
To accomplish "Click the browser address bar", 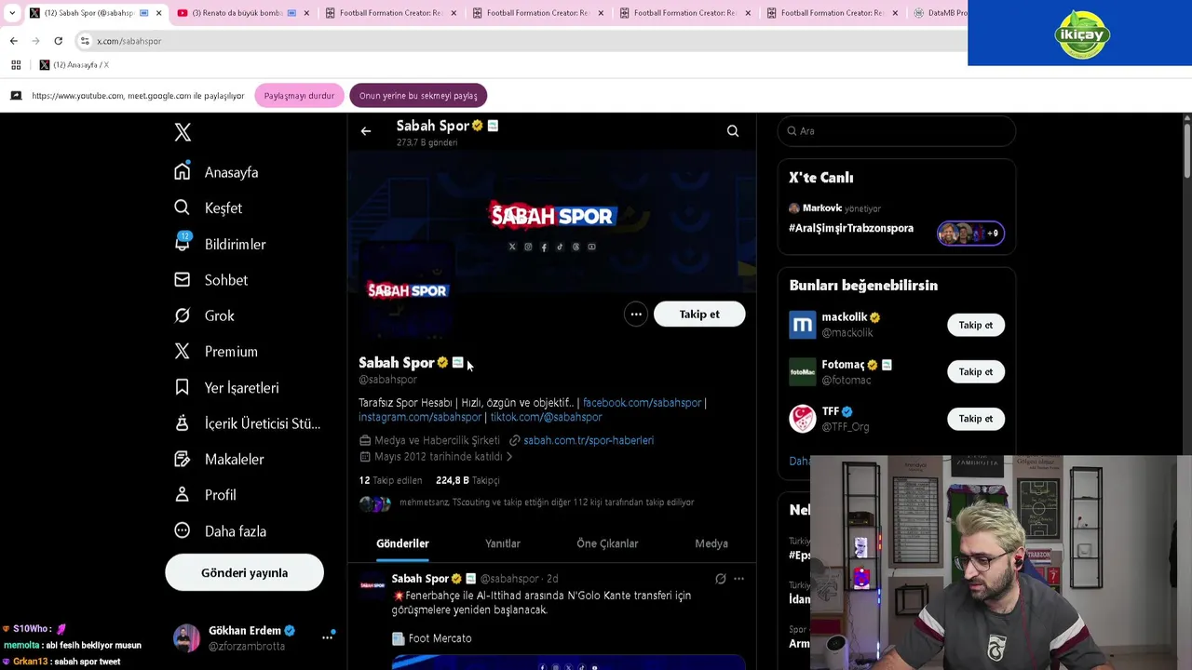I will 521,41.
